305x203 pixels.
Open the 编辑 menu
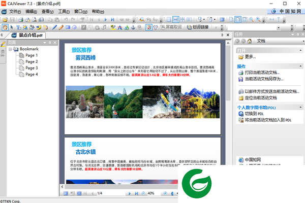(x=31, y=12)
